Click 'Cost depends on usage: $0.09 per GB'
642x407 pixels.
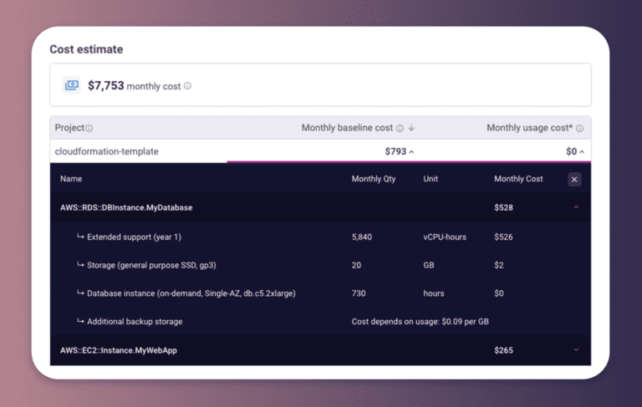tap(420, 322)
